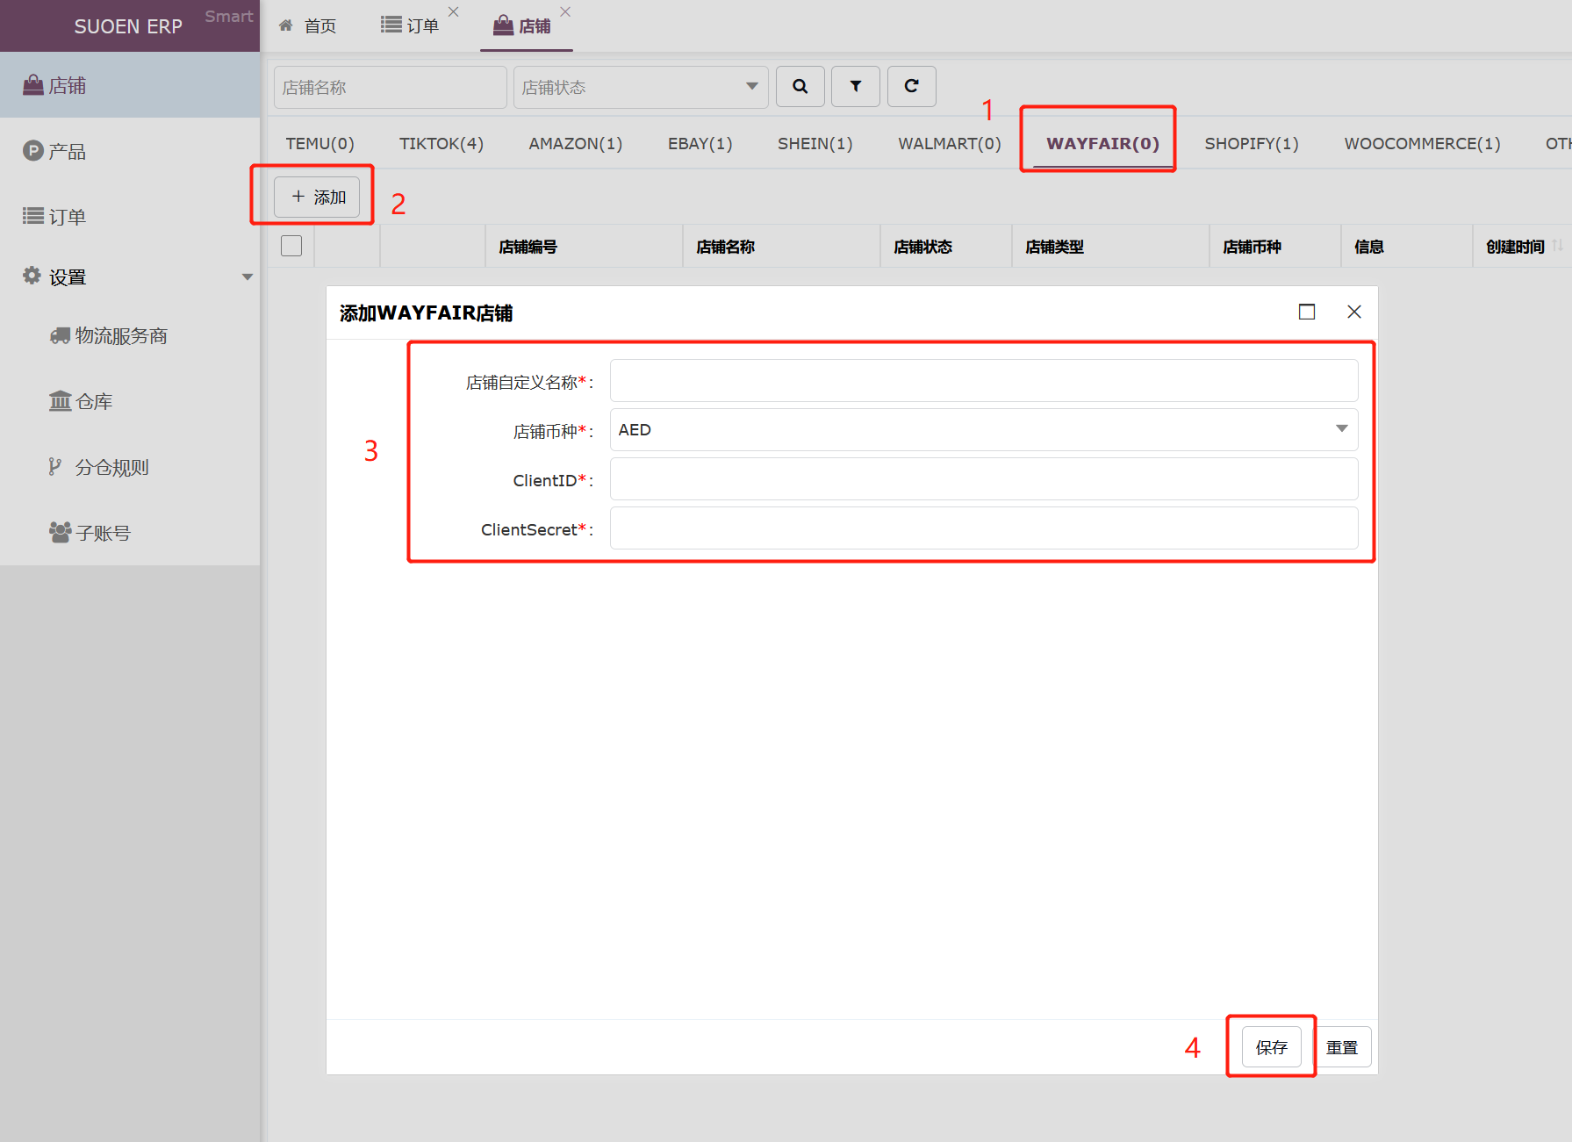Close the 添加WAYFAIR店铺 dialog
The width and height of the screenshot is (1572, 1142).
(1354, 312)
